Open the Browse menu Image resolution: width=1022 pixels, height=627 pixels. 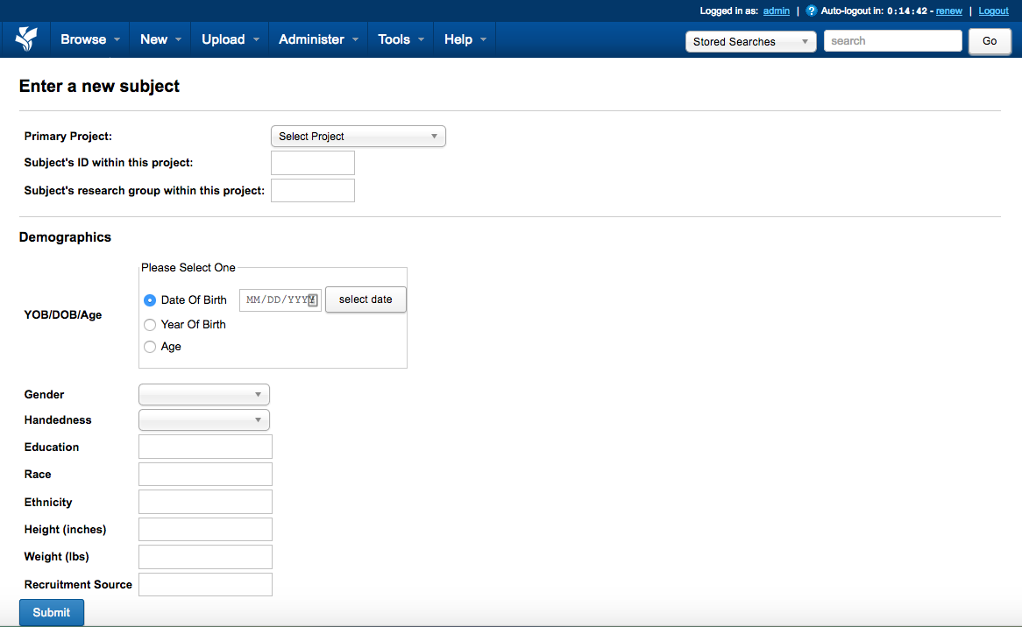89,39
